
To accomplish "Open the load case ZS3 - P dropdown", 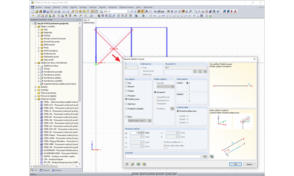I will tap(128, 12).
